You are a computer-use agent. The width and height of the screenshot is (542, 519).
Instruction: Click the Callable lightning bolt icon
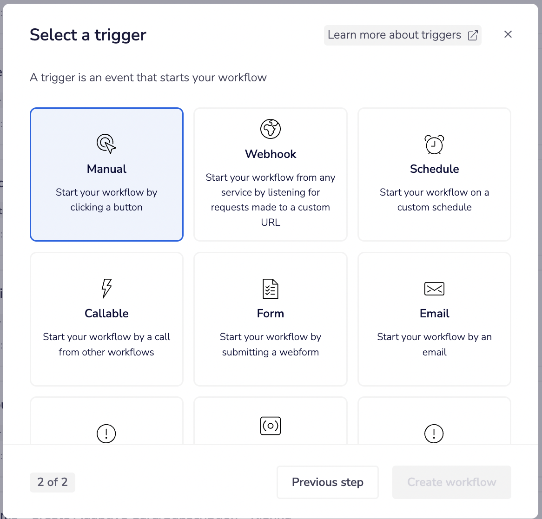tap(106, 289)
